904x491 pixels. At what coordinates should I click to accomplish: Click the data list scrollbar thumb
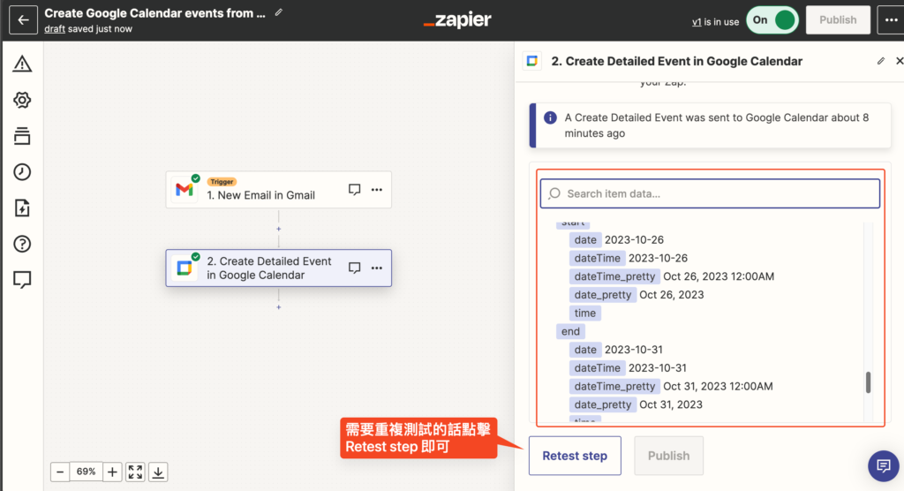pyautogui.click(x=868, y=382)
